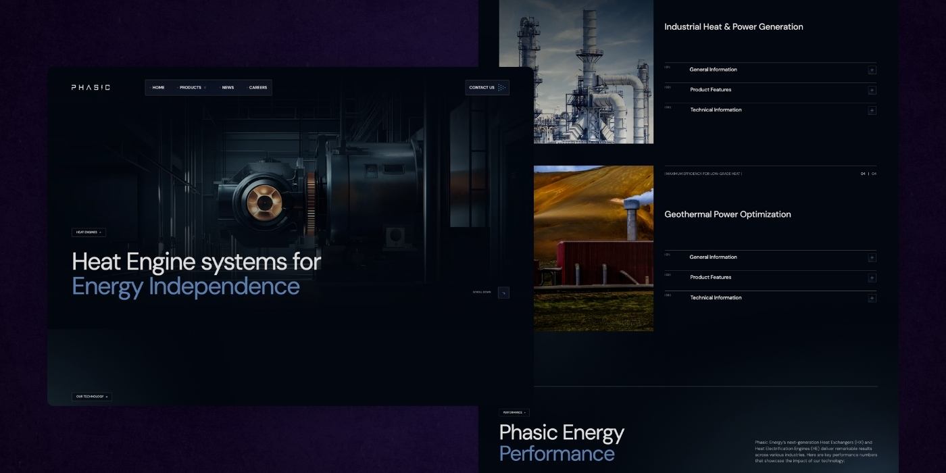The image size is (946, 473).
Task: Click the scroll down arrow icon
Action: (504, 293)
